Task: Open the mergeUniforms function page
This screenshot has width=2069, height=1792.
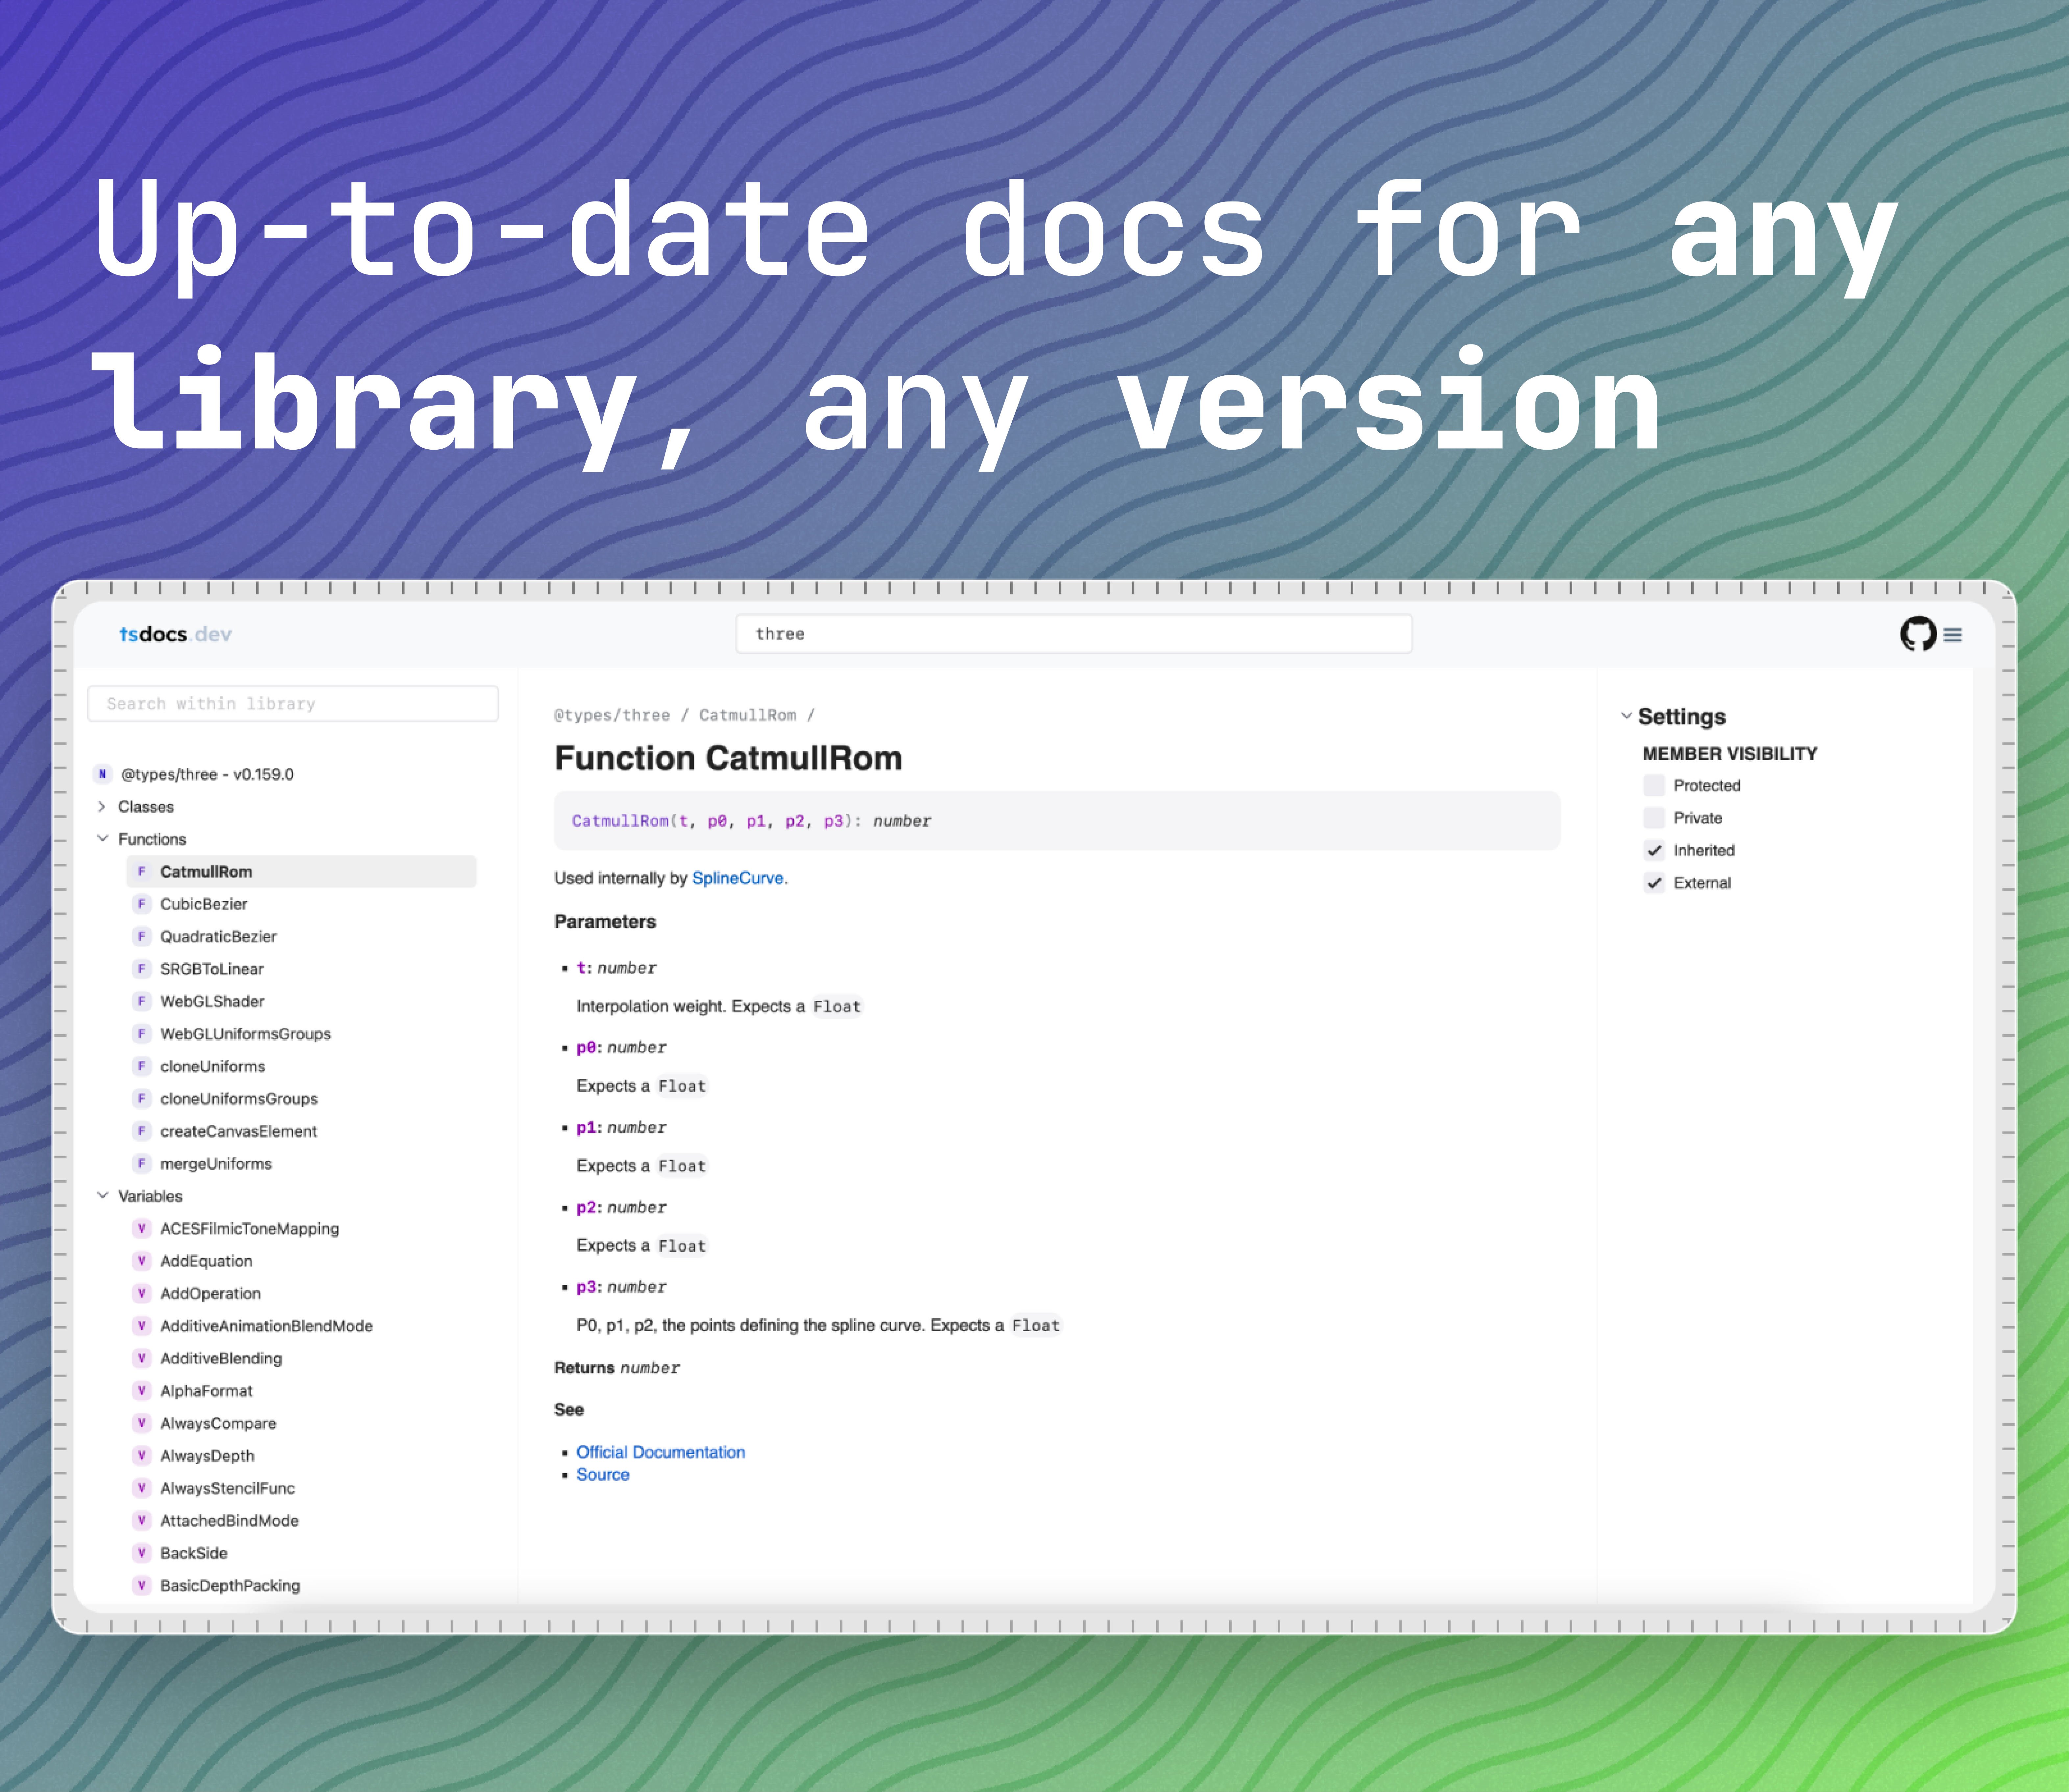Action: (x=216, y=1164)
